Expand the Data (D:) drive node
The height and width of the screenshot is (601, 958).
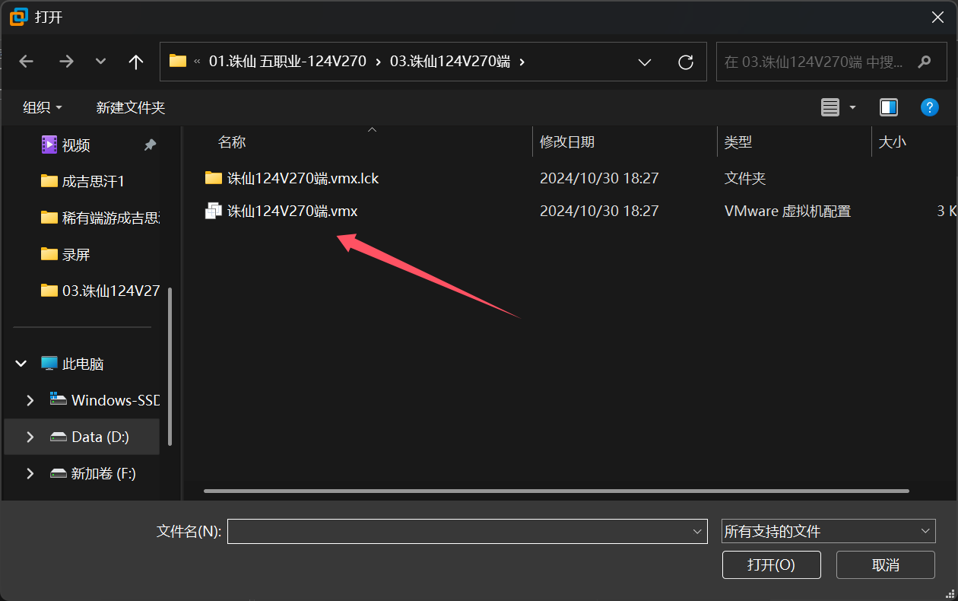[30, 437]
